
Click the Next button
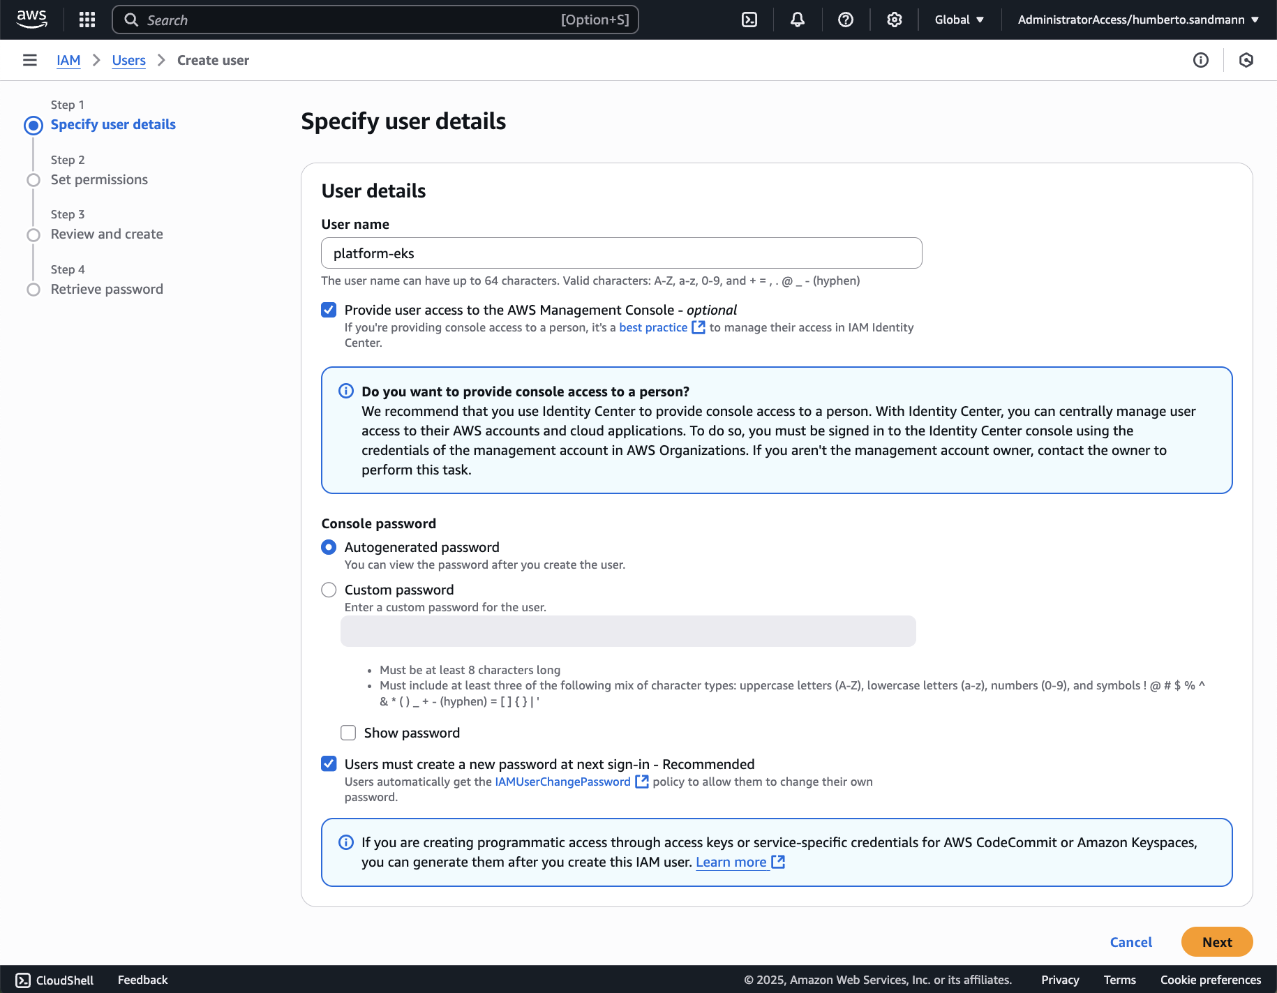(x=1216, y=942)
